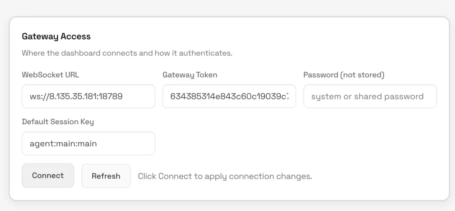Screen dimensions: 455x211
Task: Click the 'system or shared password' placeholder
Action: tap(367, 96)
